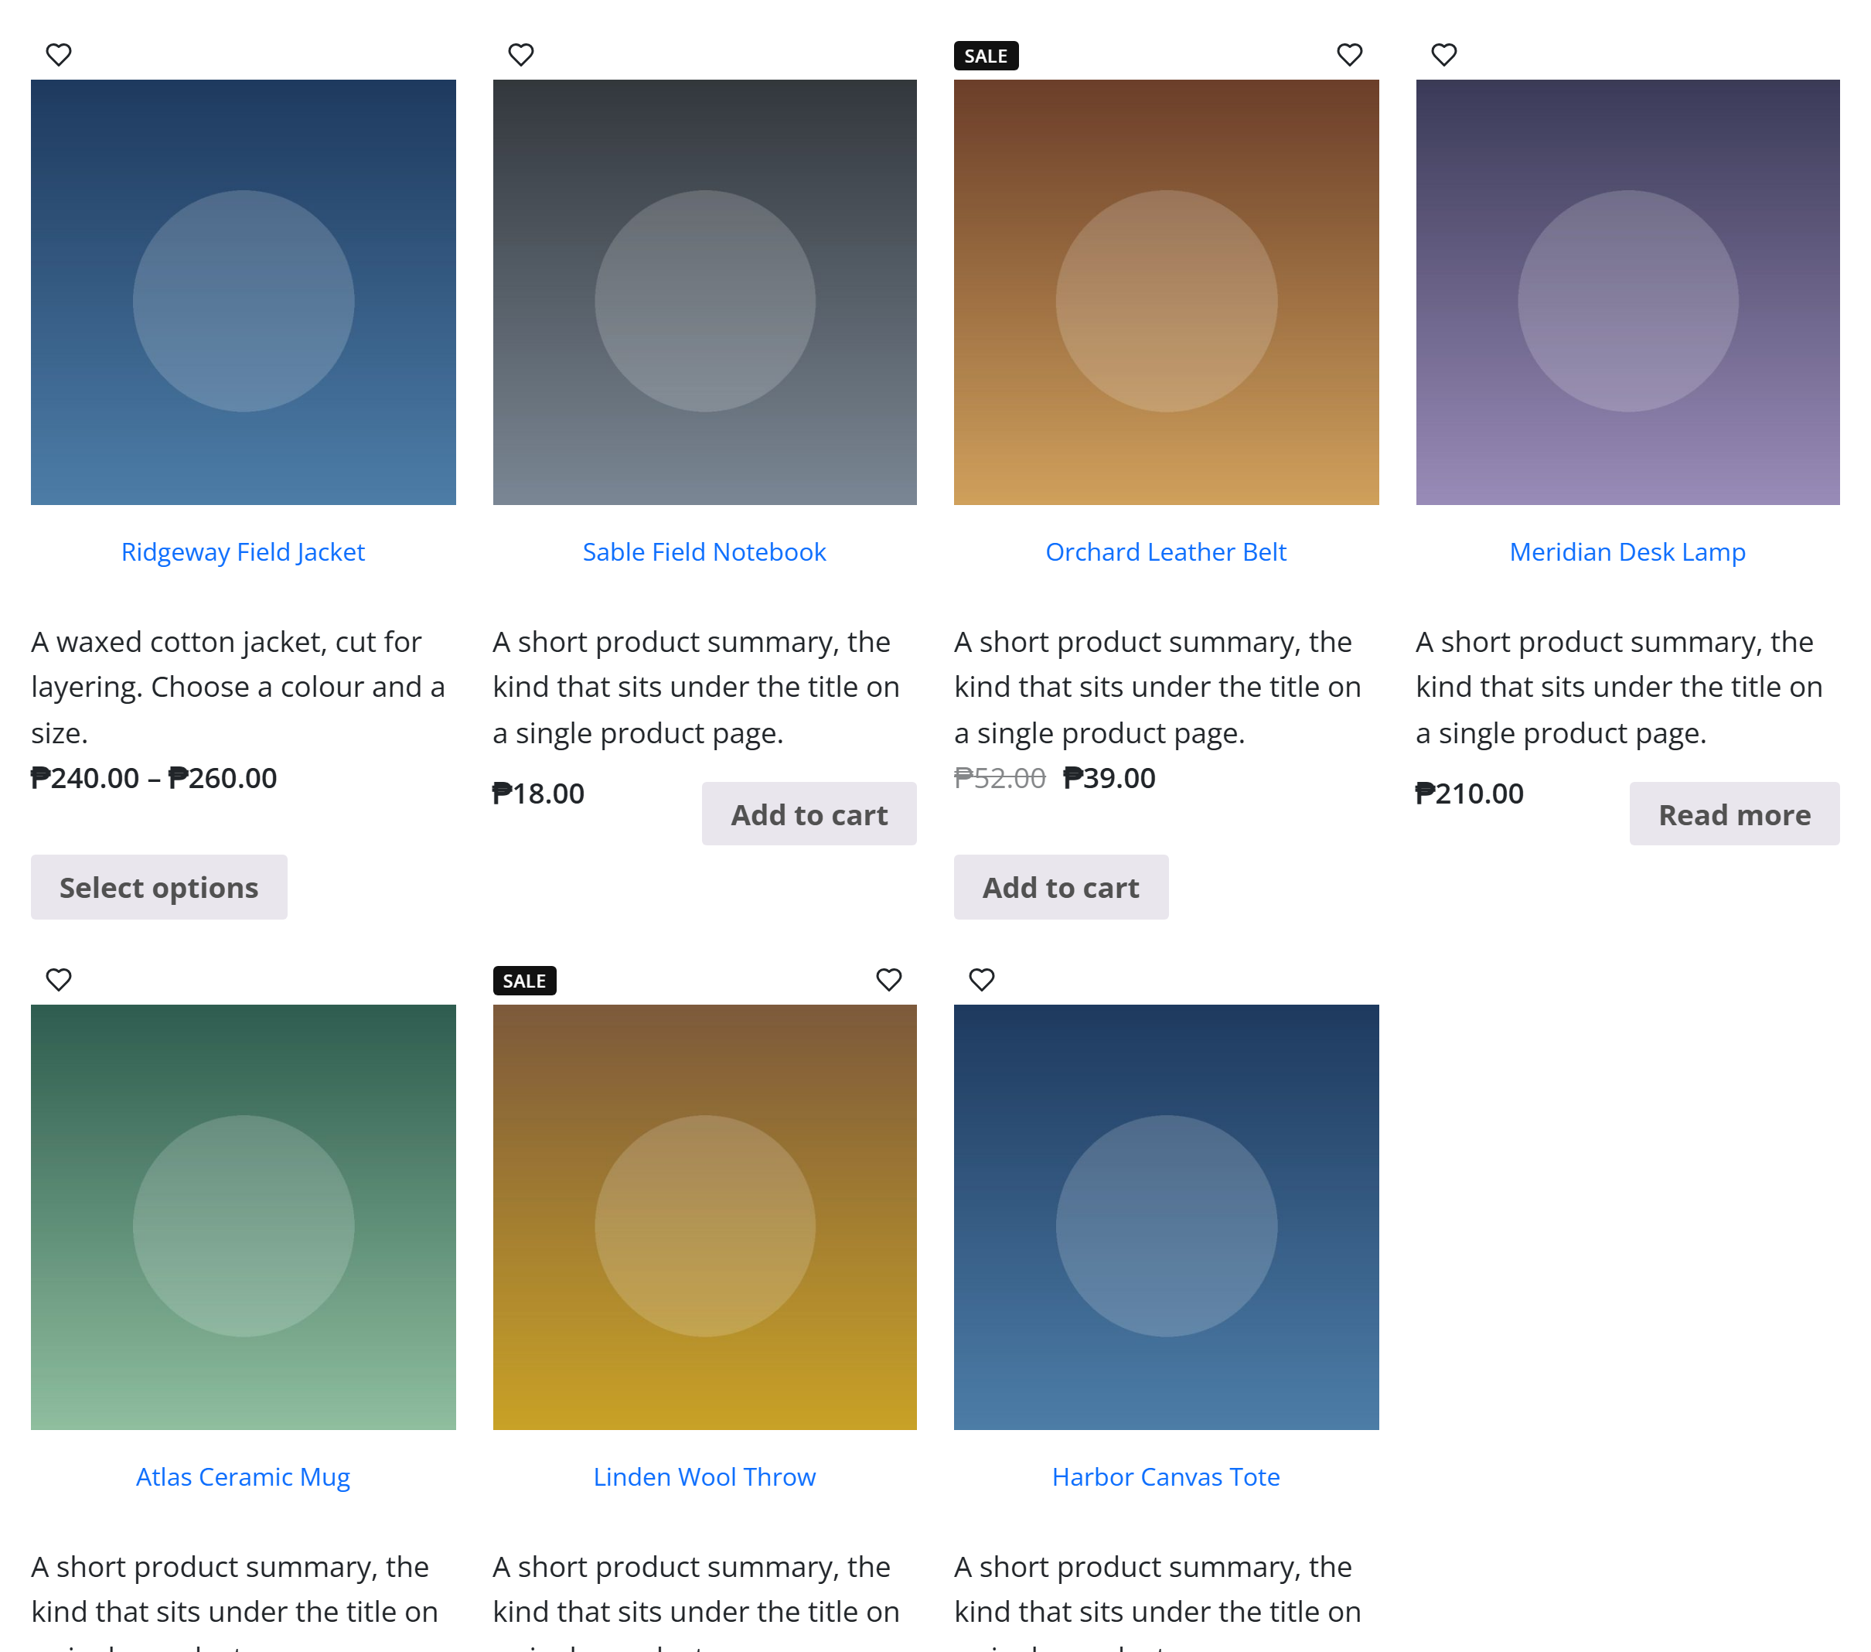This screenshot has height=1652, width=1871.
Task: Click the heart icon for Linden Wool Throw
Action: 889,980
